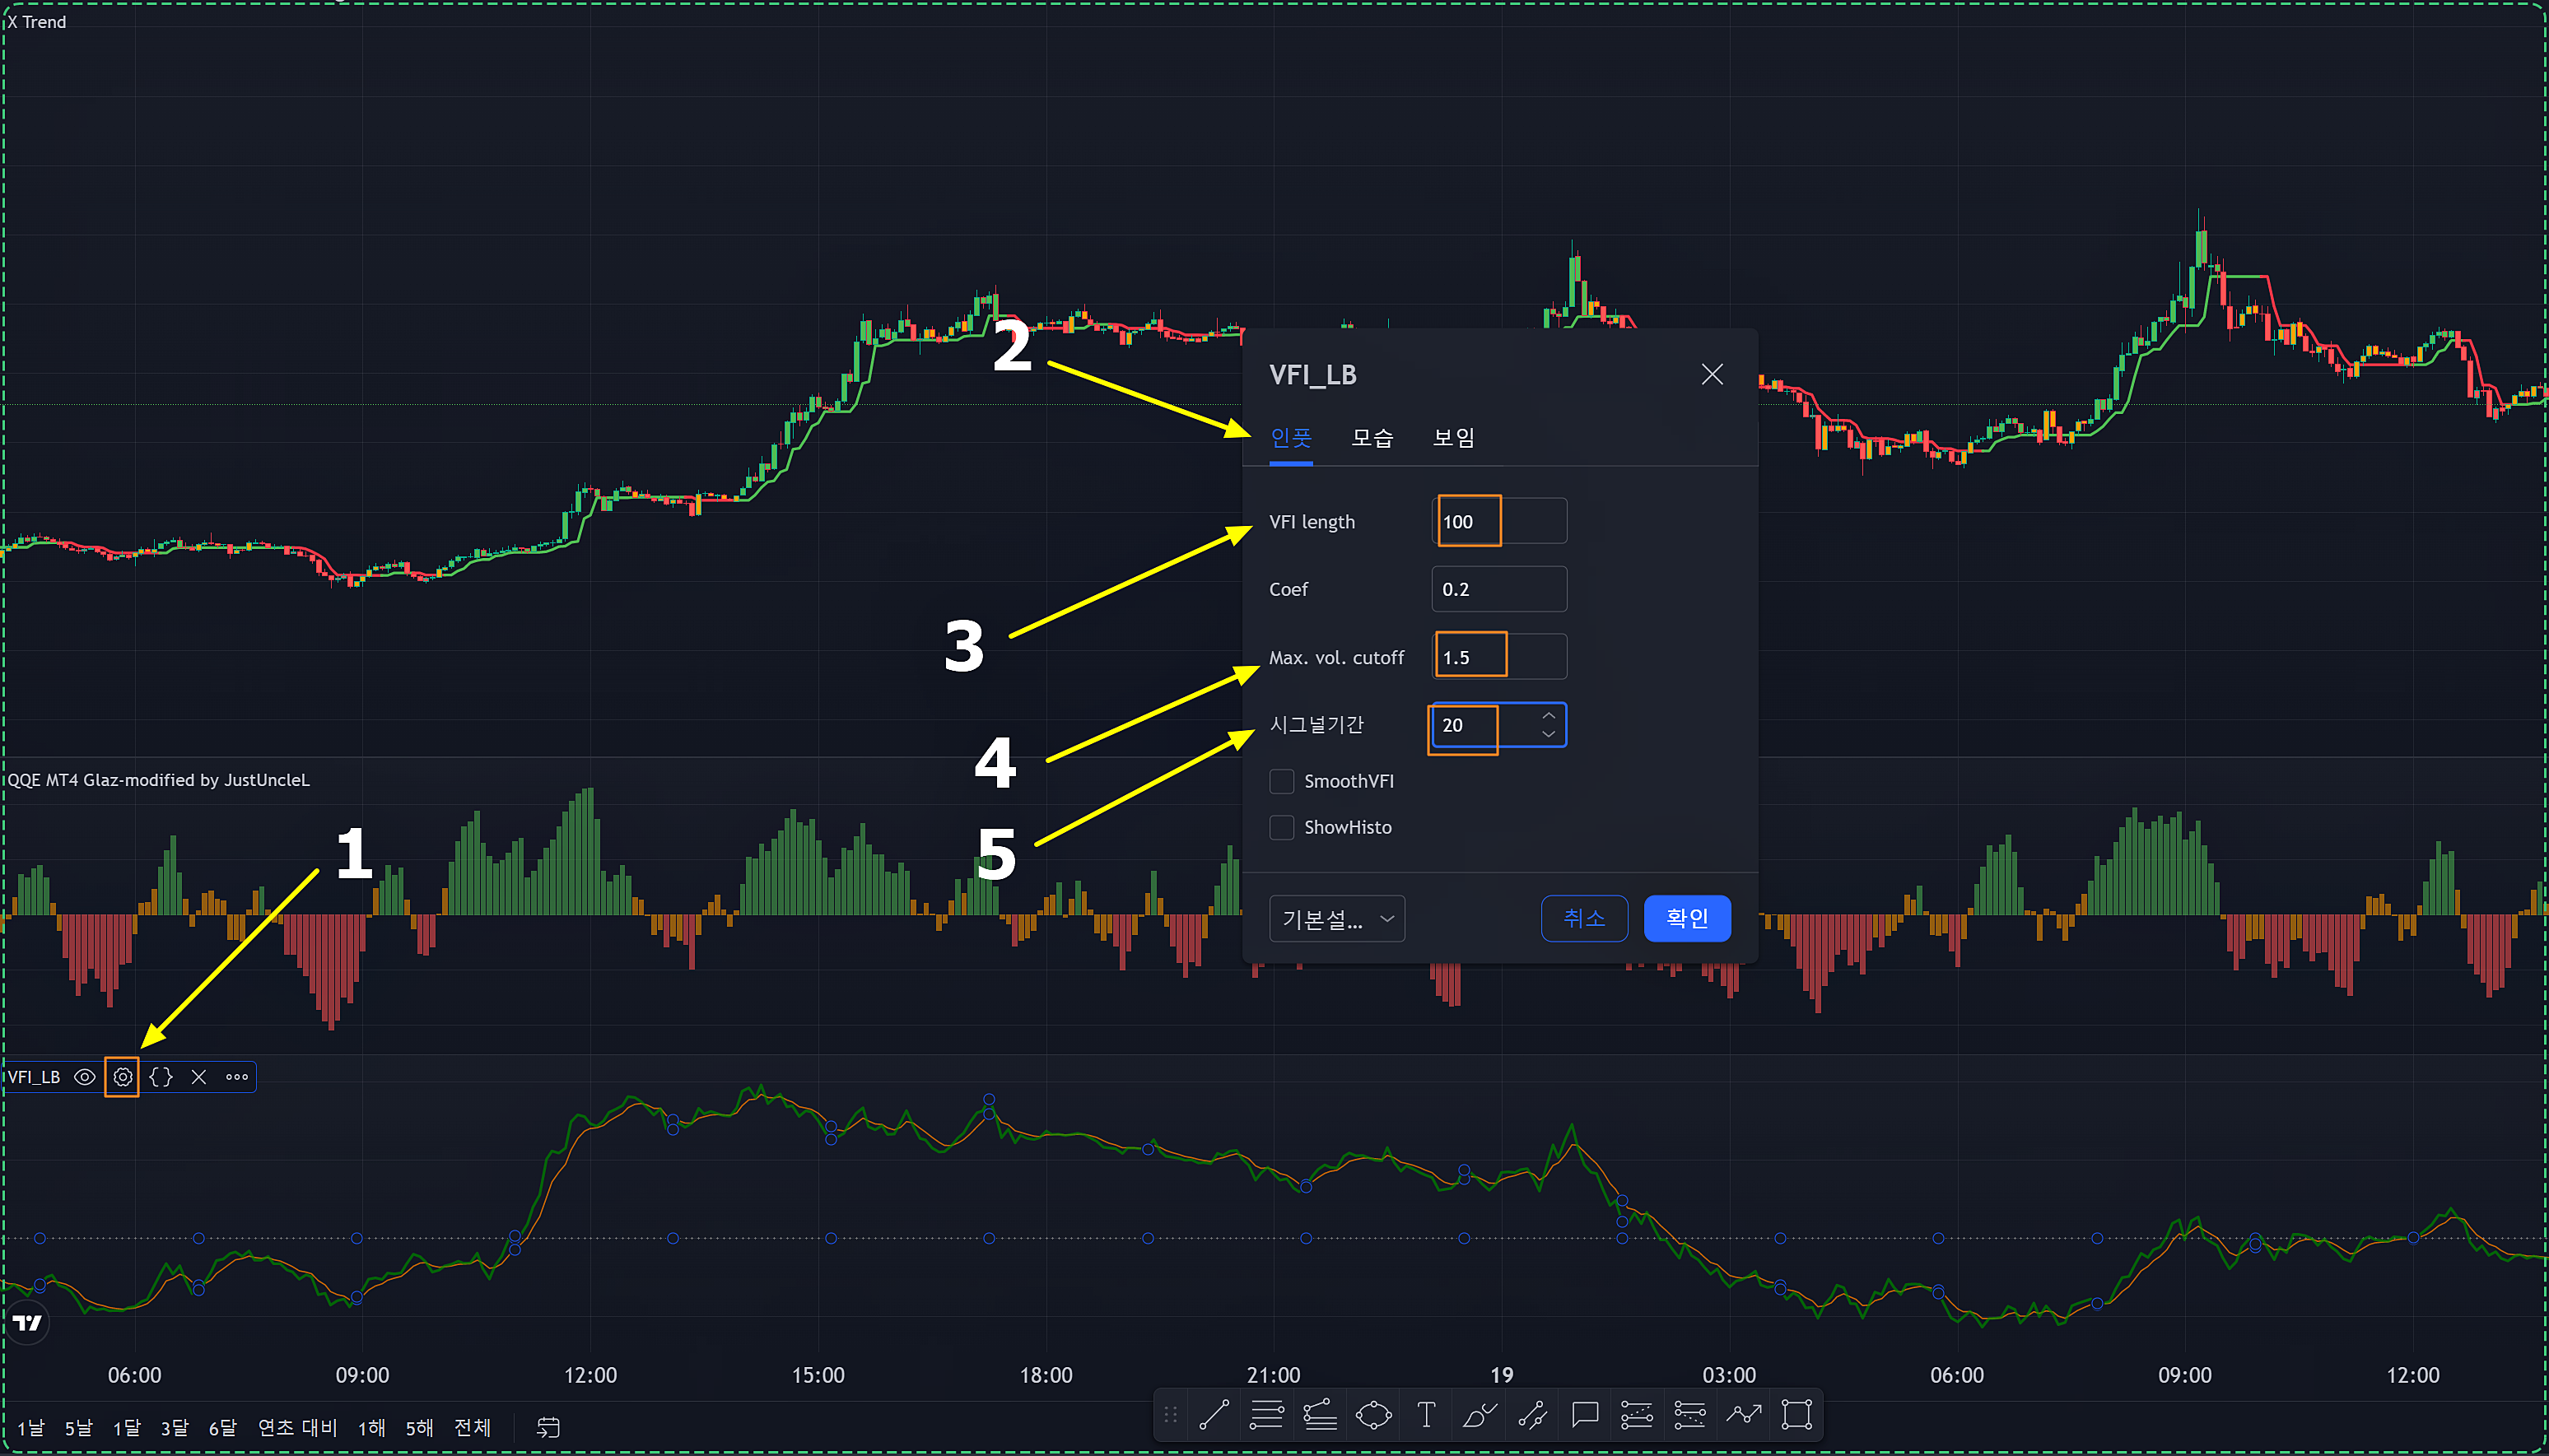Set range to 1날

click(30, 1427)
